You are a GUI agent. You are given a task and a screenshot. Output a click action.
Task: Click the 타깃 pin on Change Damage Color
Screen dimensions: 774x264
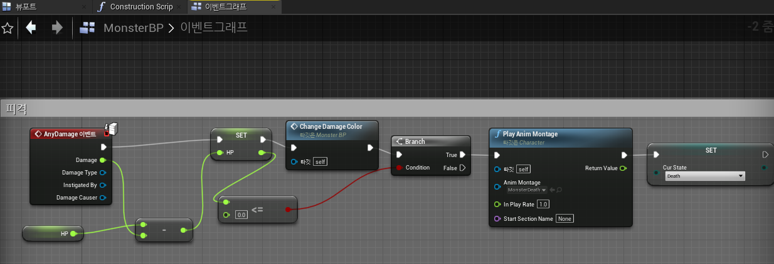pyautogui.click(x=295, y=162)
